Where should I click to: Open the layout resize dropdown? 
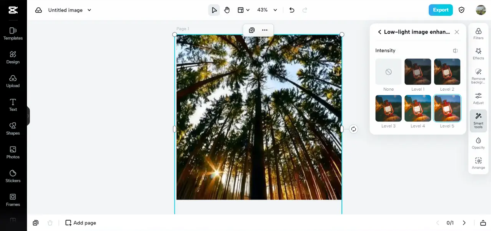[x=243, y=10]
